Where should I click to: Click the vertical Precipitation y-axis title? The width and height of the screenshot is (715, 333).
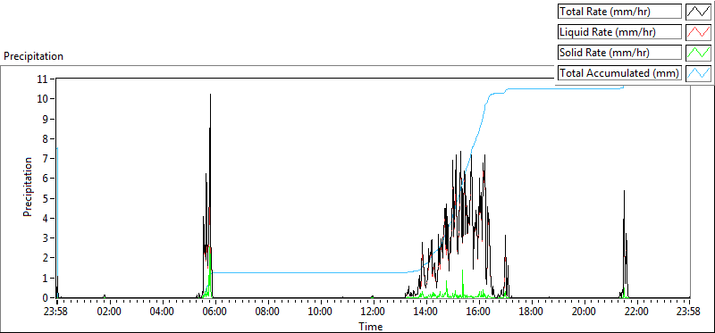[28, 187]
